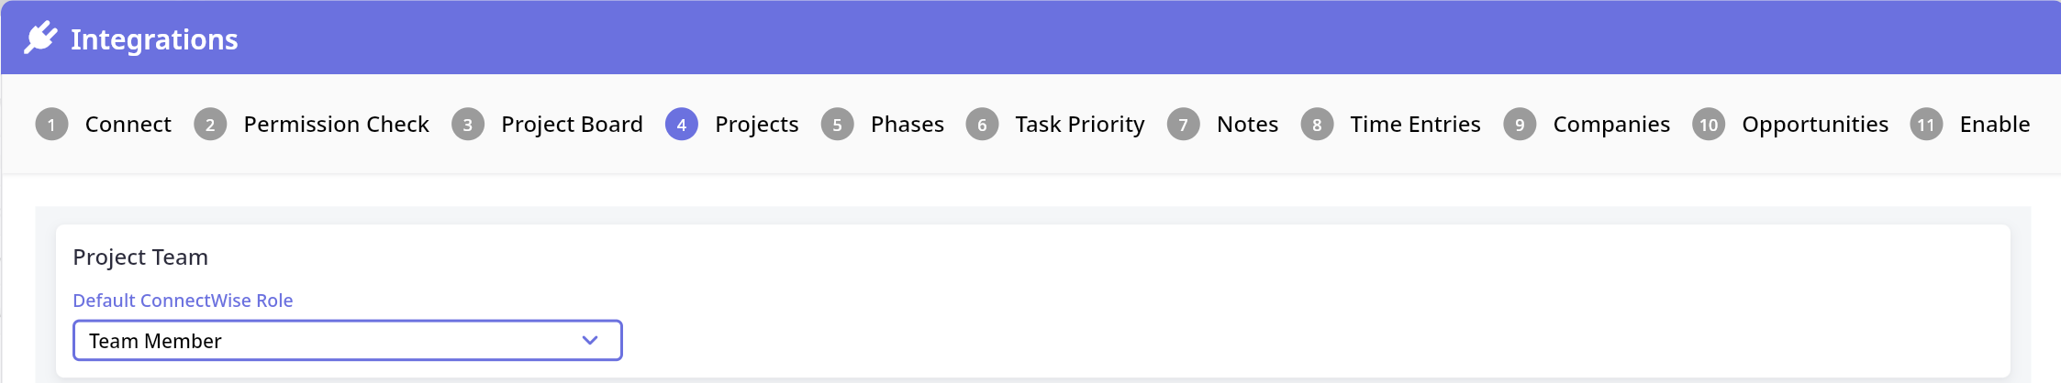Click step 5 circle for Phases
This screenshot has width=2061, height=383.
(x=838, y=125)
